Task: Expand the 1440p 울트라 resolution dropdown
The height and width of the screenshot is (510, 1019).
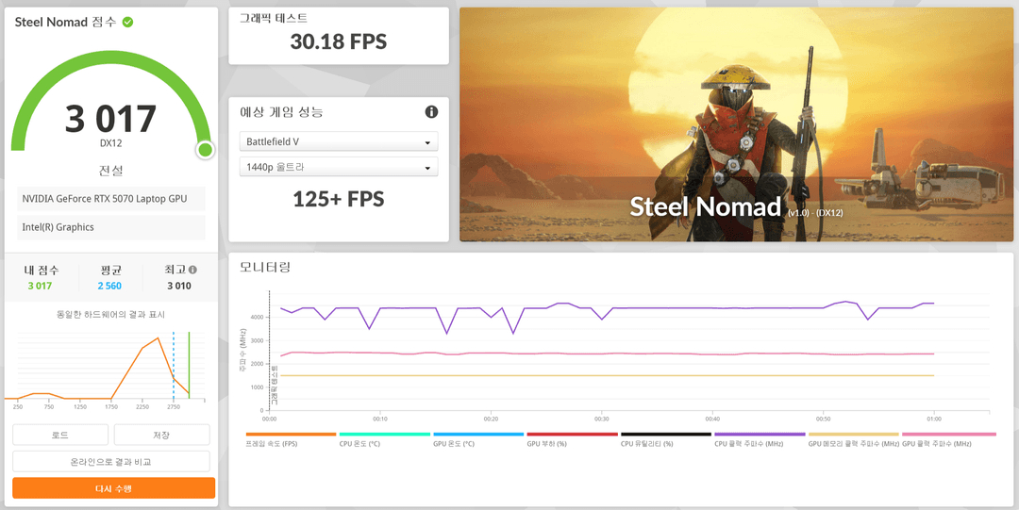Action: click(338, 167)
